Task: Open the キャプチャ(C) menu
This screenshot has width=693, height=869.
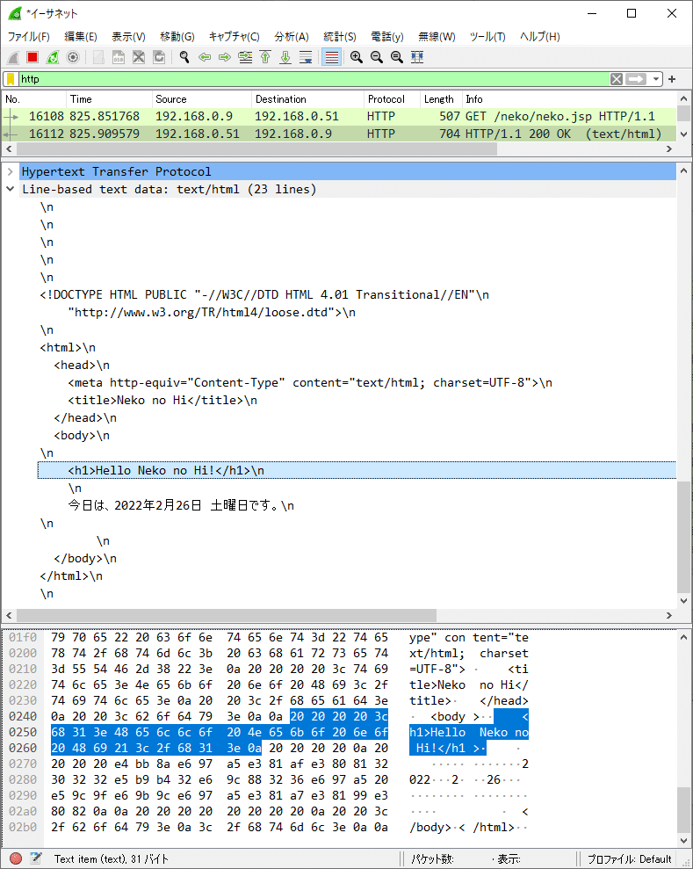Action: [235, 37]
